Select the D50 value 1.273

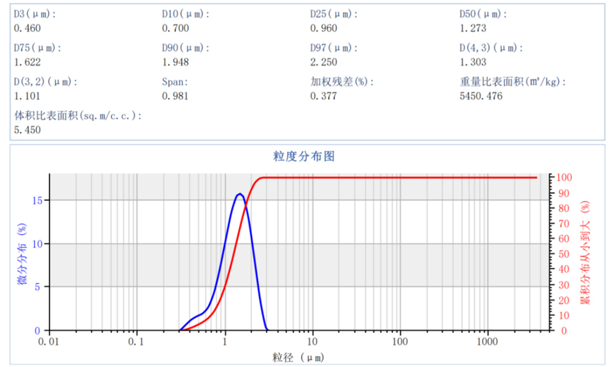tap(473, 28)
